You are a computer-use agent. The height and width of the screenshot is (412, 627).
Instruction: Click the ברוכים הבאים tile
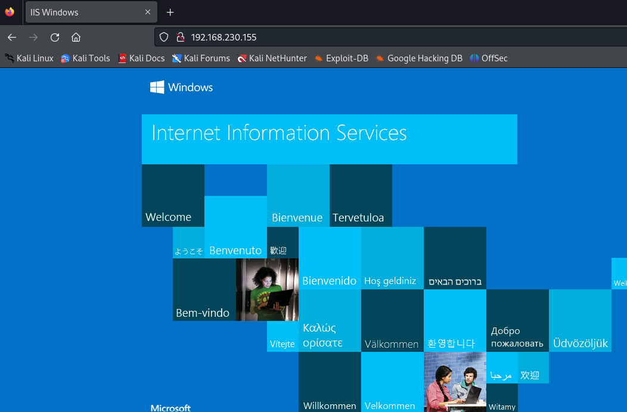(x=455, y=258)
